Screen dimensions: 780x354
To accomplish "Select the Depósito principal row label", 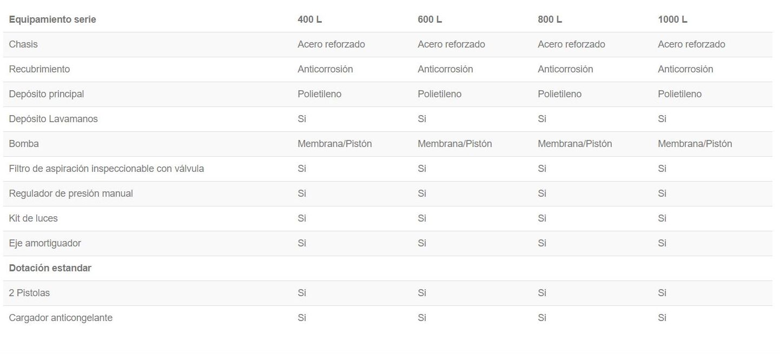I will [x=47, y=94].
